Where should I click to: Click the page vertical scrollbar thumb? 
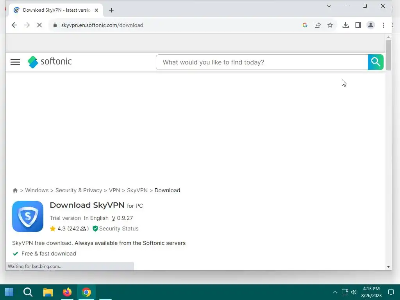point(388,55)
